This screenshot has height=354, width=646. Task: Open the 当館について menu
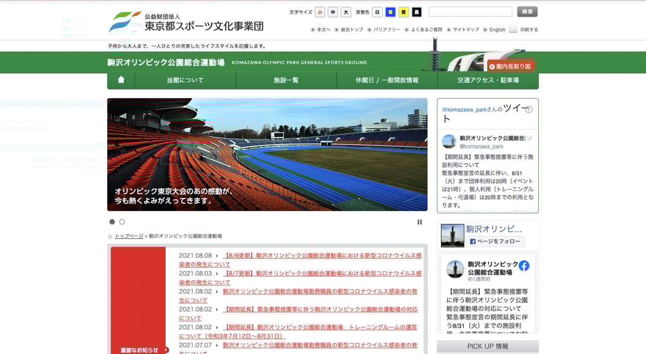185,80
